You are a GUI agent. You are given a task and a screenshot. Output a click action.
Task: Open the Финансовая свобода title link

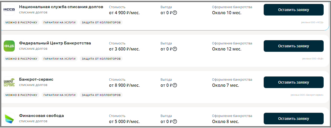(42, 116)
